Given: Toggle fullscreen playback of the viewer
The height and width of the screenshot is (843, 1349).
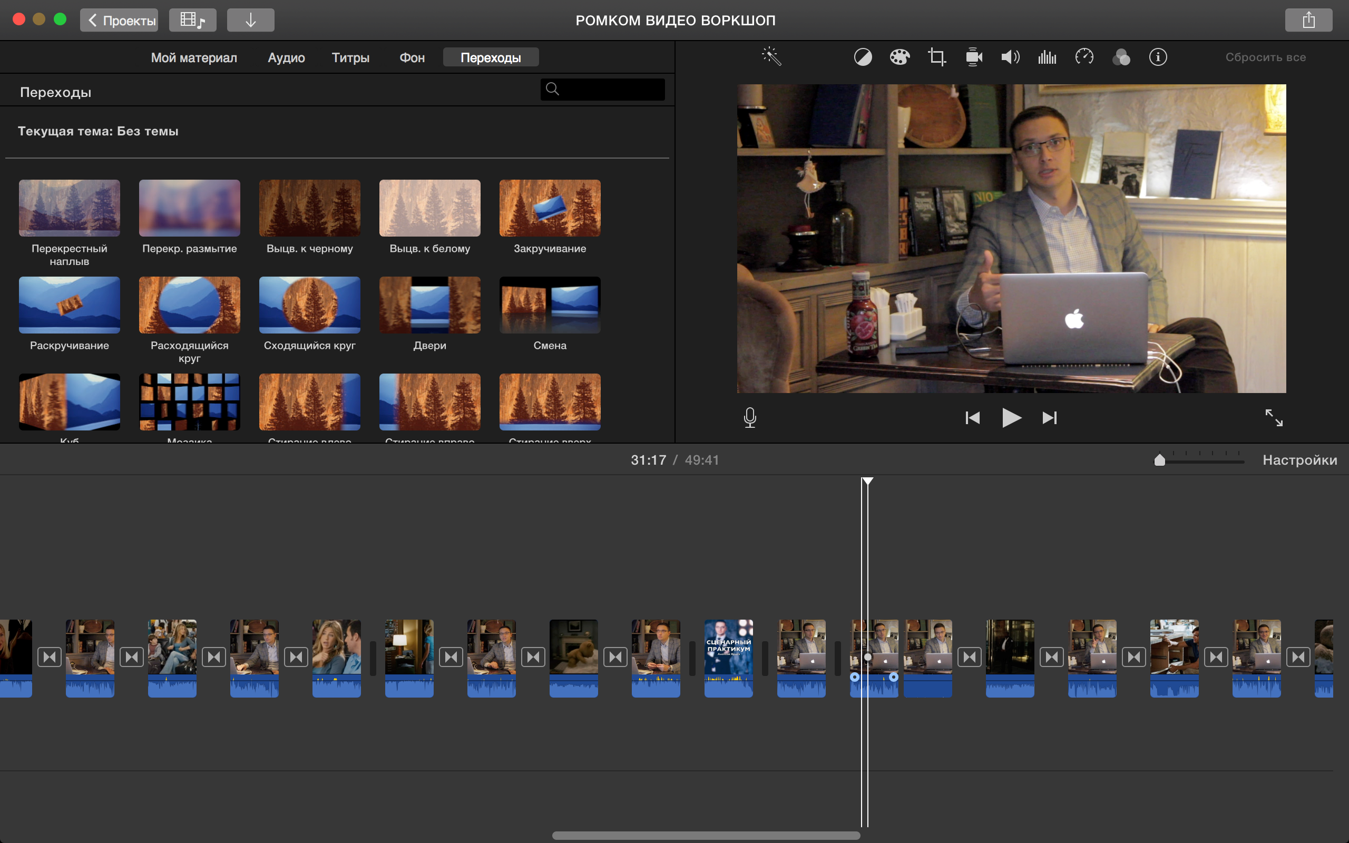Looking at the screenshot, I should [x=1273, y=418].
